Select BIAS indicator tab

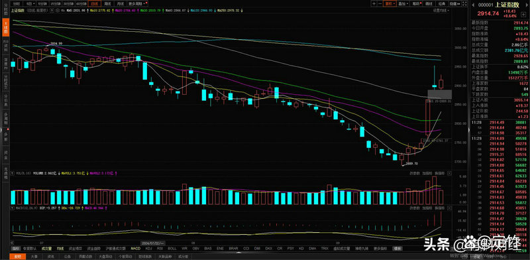pyautogui.click(x=207, y=249)
